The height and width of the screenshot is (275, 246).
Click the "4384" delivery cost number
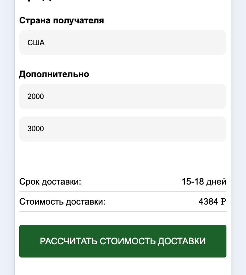pos(208,202)
